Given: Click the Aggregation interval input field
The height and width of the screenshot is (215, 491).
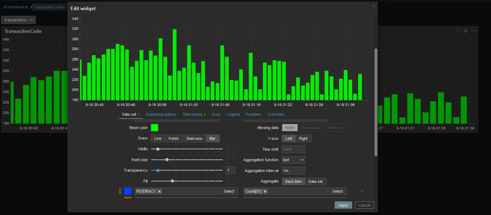Looking at the screenshot, I should pyautogui.click(x=293, y=171).
